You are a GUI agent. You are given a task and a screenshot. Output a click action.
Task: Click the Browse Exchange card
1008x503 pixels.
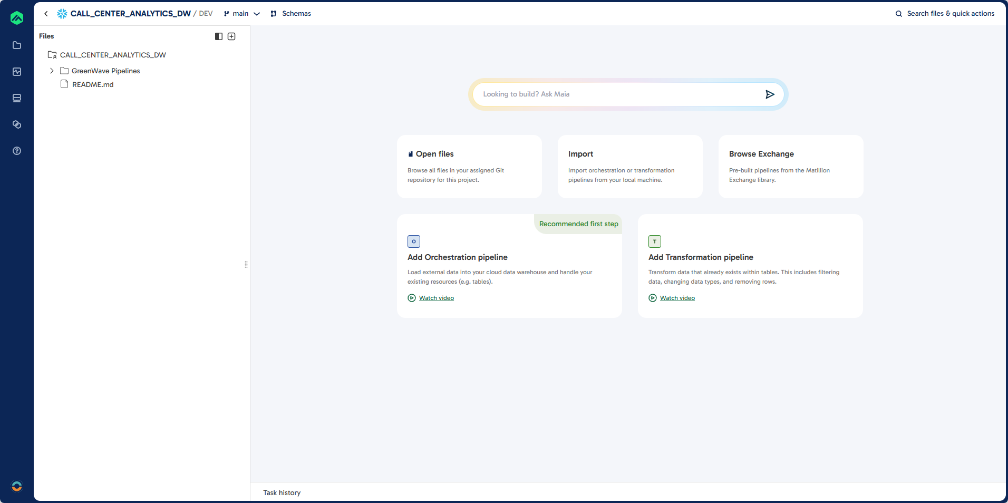pyautogui.click(x=790, y=167)
